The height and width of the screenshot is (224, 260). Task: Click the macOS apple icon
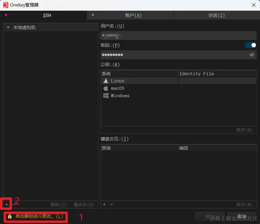point(106,88)
